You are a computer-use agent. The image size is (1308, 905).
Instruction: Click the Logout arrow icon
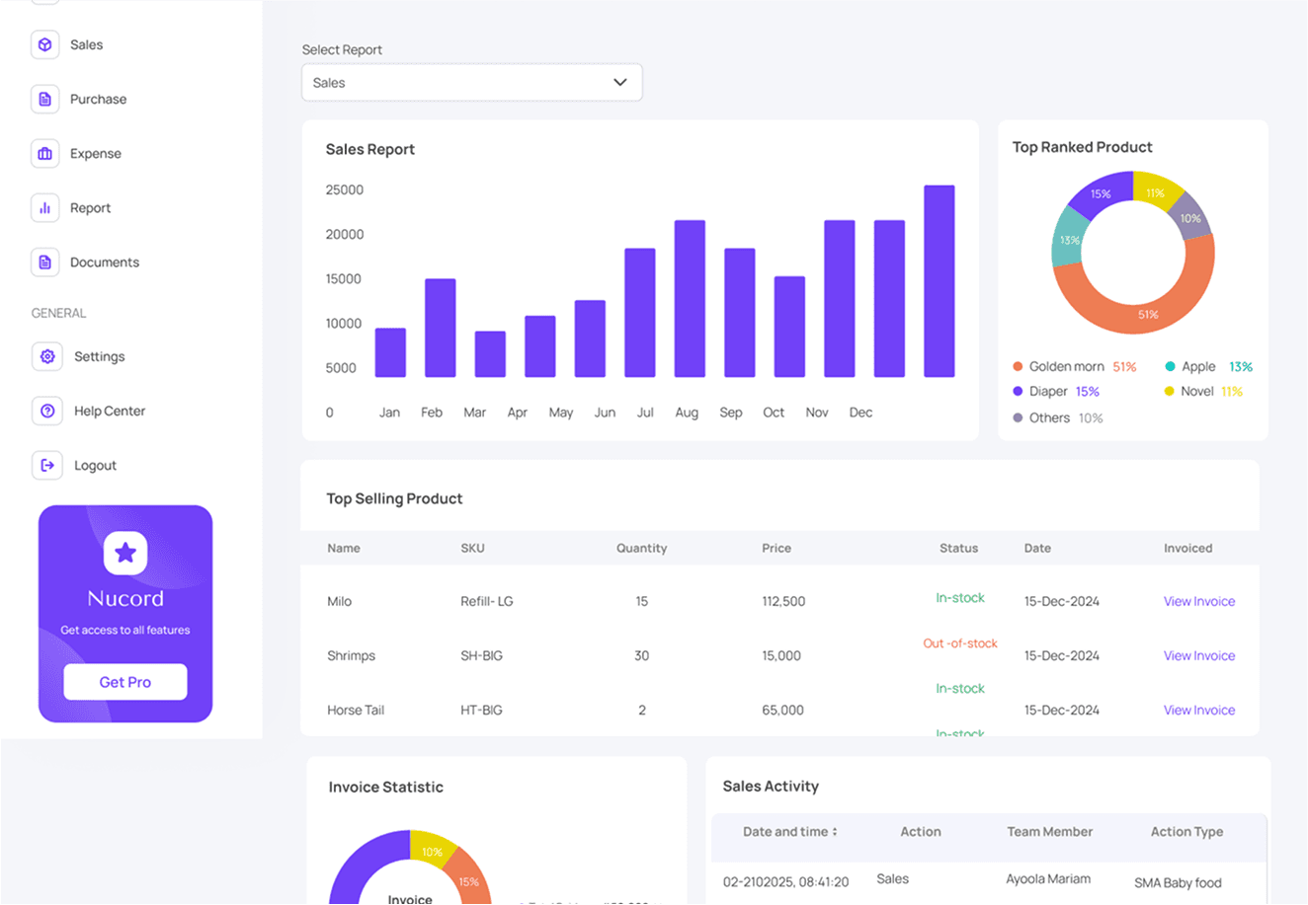pos(47,465)
